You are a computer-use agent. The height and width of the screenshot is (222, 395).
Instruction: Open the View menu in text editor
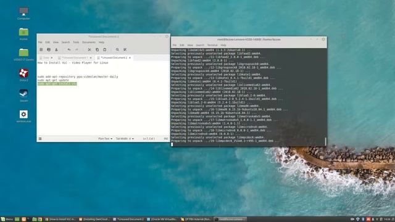56,43
